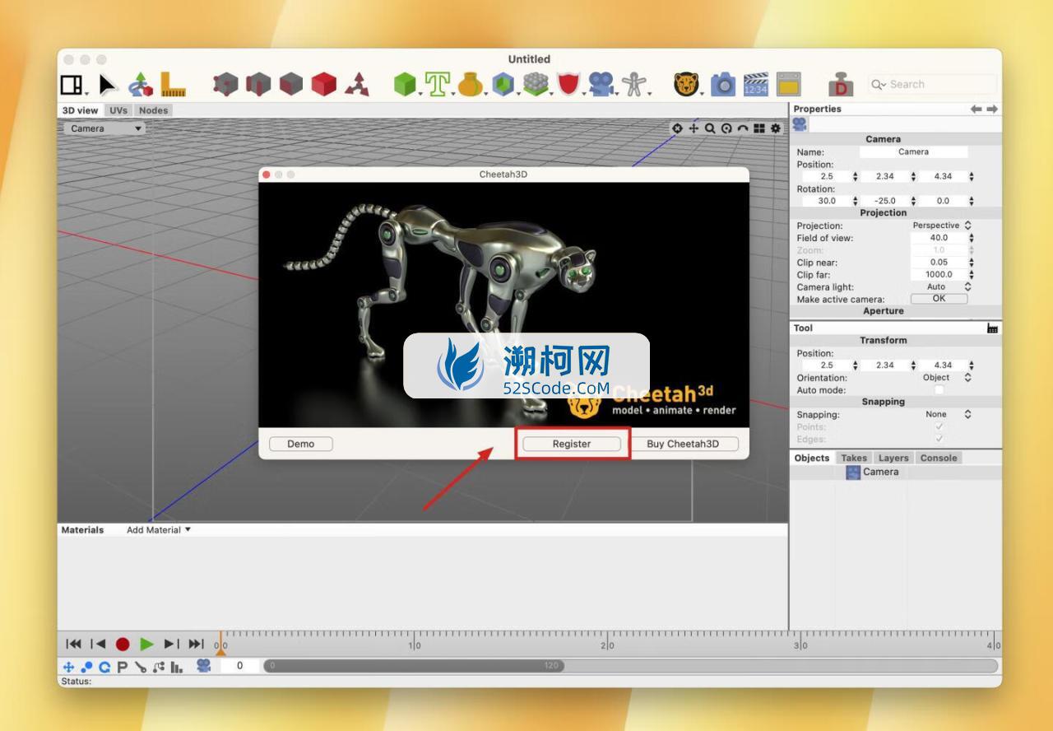Toggle the Points snapping checkbox
The height and width of the screenshot is (731, 1053).
(x=939, y=426)
